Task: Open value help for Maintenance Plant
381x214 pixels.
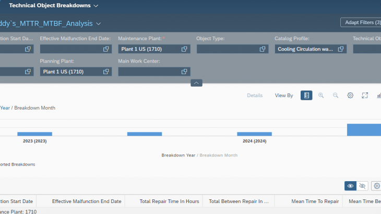Action: point(184,49)
